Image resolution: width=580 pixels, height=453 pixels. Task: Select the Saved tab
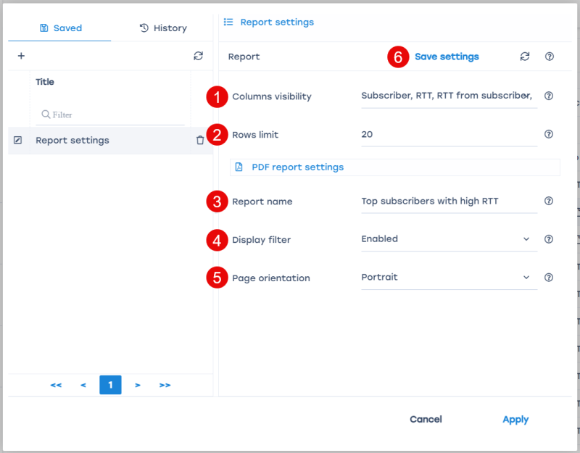(61, 28)
